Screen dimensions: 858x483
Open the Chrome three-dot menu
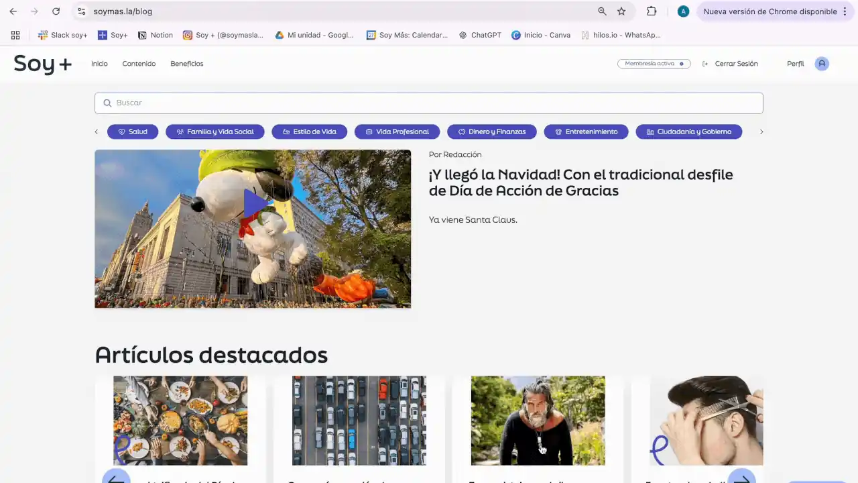click(845, 11)
